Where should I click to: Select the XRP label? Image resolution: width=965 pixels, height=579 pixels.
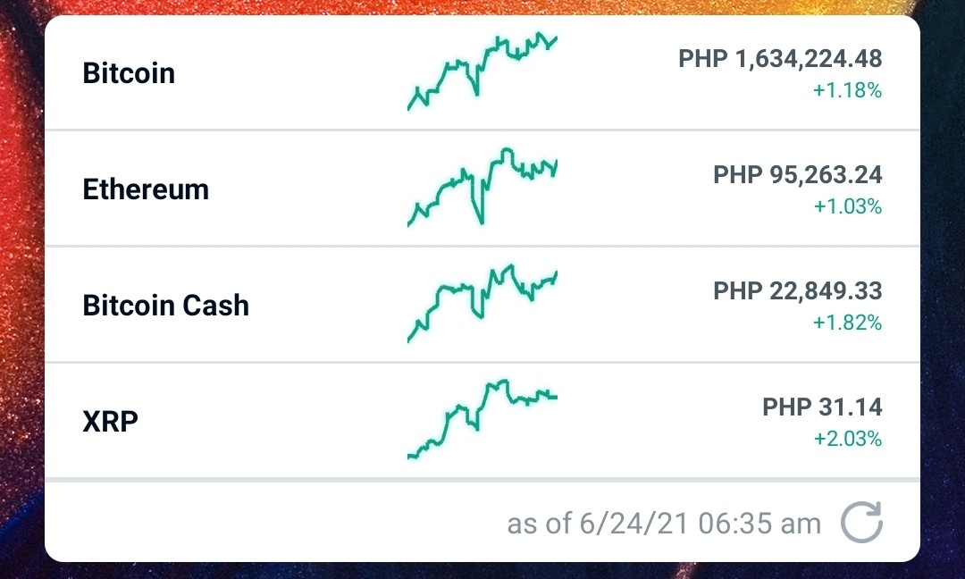[x=110, y=422]
